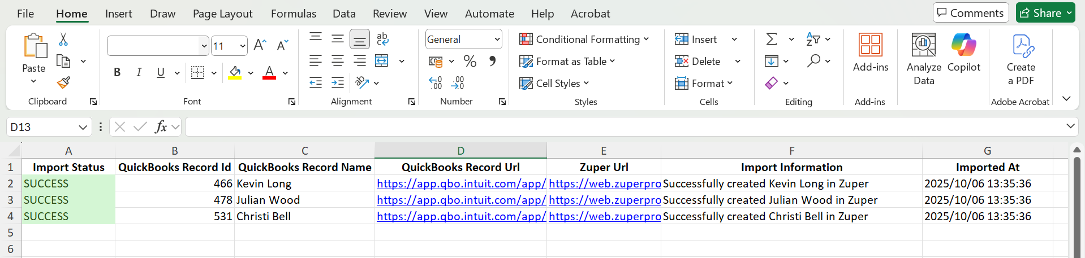The height and width of the screenshot is (258, 1085).
Task: Click the Format cells button
Action: [704, 83]
